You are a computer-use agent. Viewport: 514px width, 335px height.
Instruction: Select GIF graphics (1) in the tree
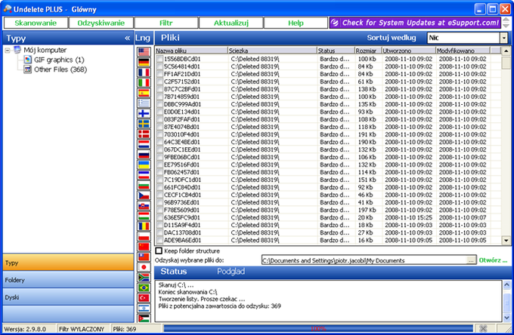point(59,60)
